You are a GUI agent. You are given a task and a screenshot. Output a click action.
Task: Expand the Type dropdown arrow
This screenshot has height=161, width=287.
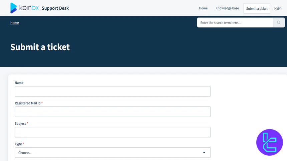coord(204,153)
